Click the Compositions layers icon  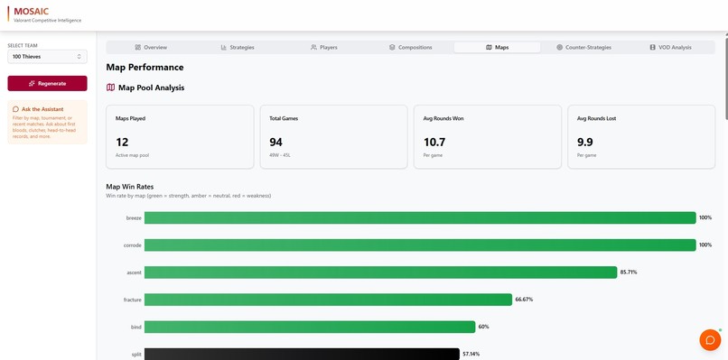click(392, 47)
